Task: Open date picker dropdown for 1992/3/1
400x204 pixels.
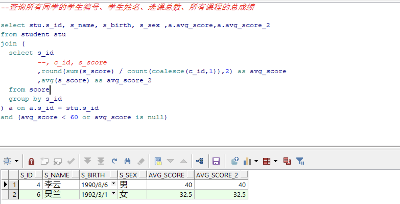Action: 114,193
